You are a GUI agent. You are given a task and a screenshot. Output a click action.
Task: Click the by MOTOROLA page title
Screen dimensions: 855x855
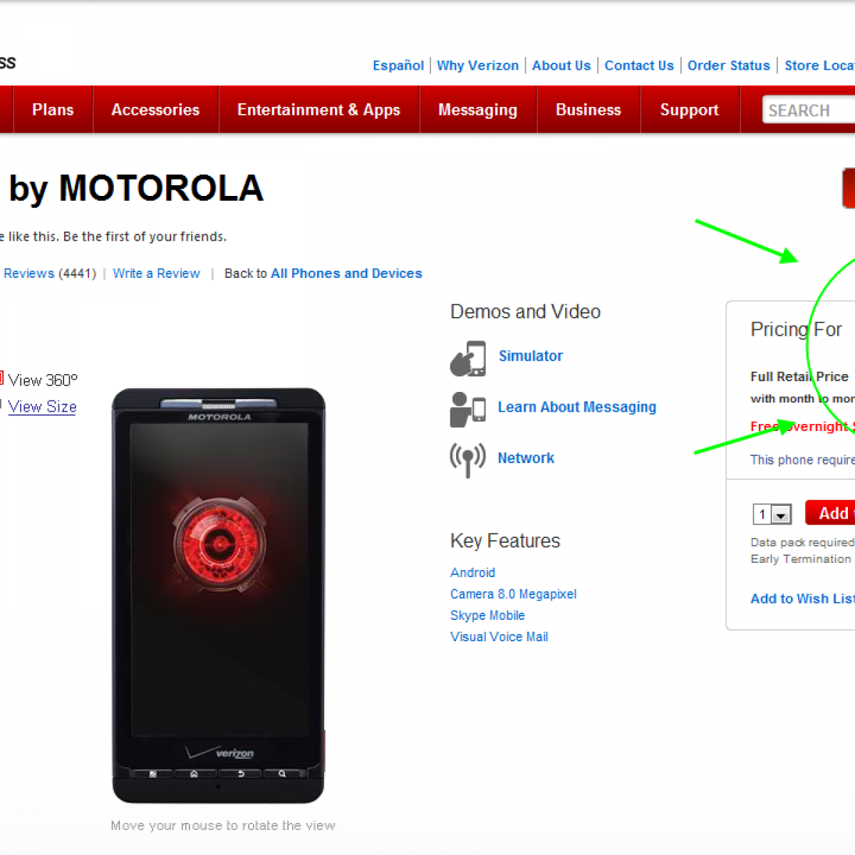pos(136,189)
